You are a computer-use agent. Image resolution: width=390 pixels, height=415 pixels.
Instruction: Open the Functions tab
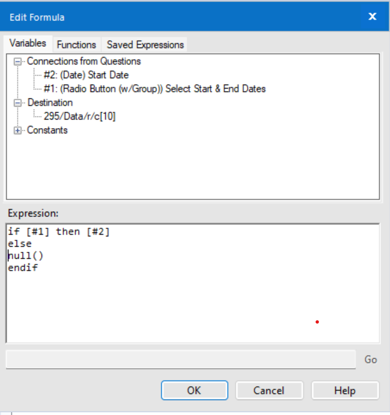[x=76, y=45]
